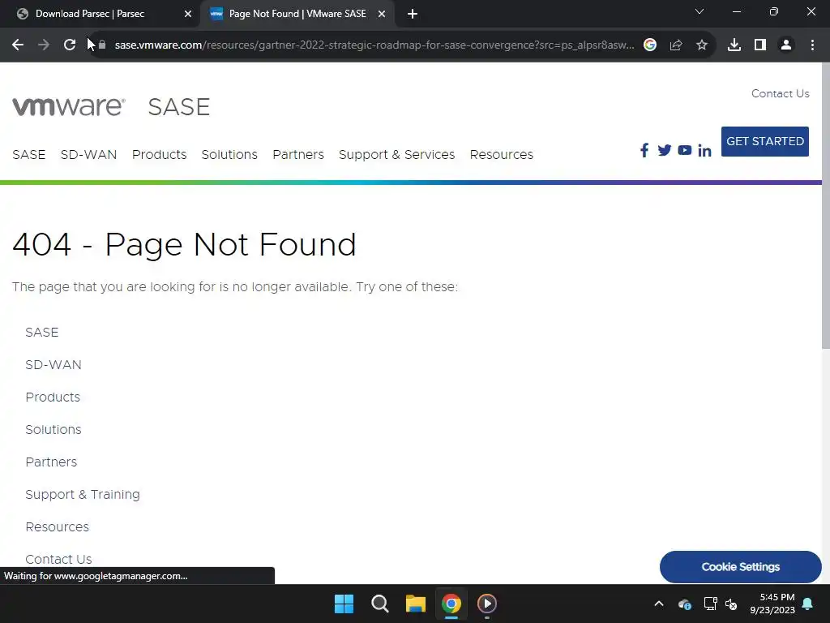Screen dimensions: 830x623
Task: Click the Google icon in address bar
Action: 650,45
